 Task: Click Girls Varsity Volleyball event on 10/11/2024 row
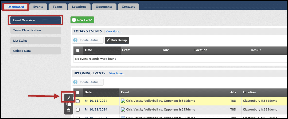[x=161, y=101]
